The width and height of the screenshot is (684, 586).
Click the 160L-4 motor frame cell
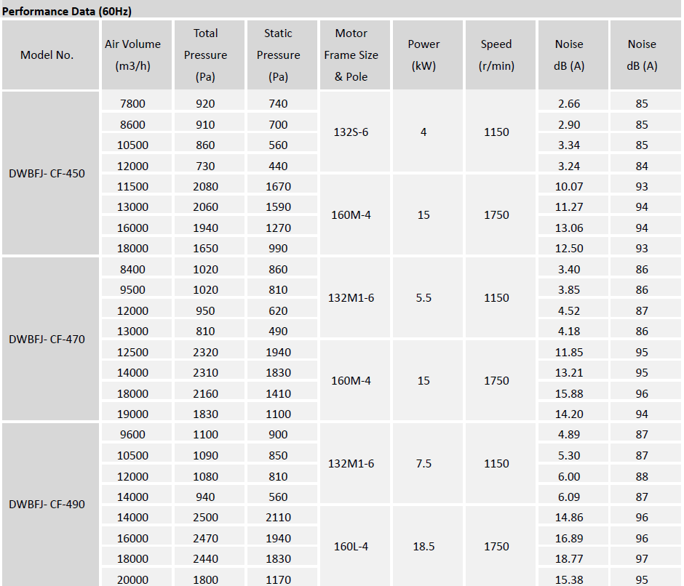tap(351, 546)
